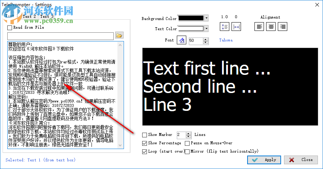Click the black text preview panel
The image size is (323, 169).
coord(230,86)
